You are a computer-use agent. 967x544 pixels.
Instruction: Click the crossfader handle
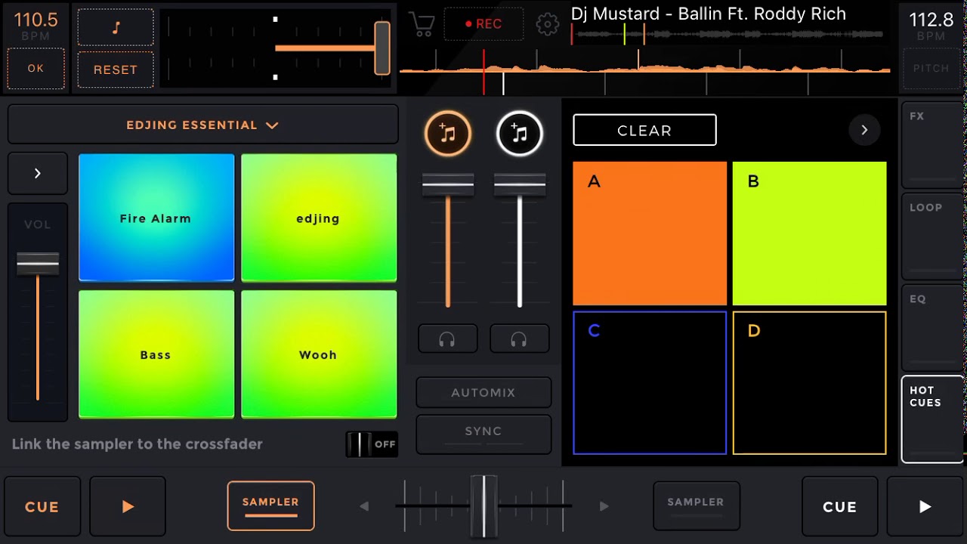tap(483, 505)
